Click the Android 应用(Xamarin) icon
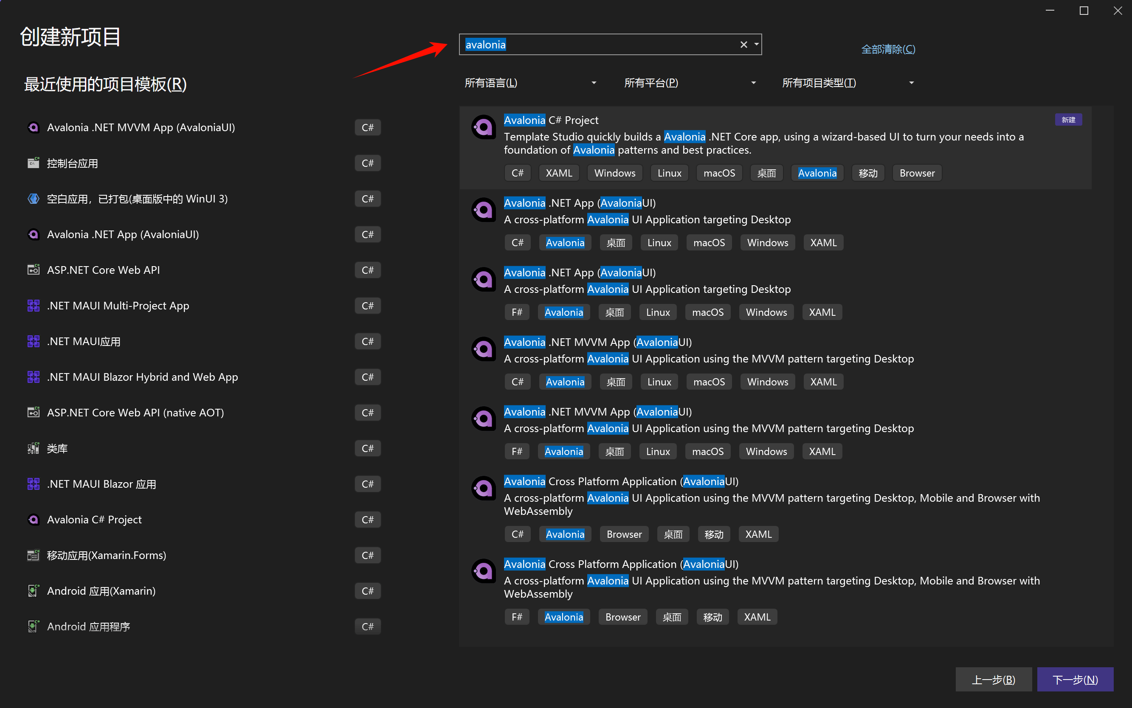The width and height of the screenshot is (1132, 708). tap(33, 591)
